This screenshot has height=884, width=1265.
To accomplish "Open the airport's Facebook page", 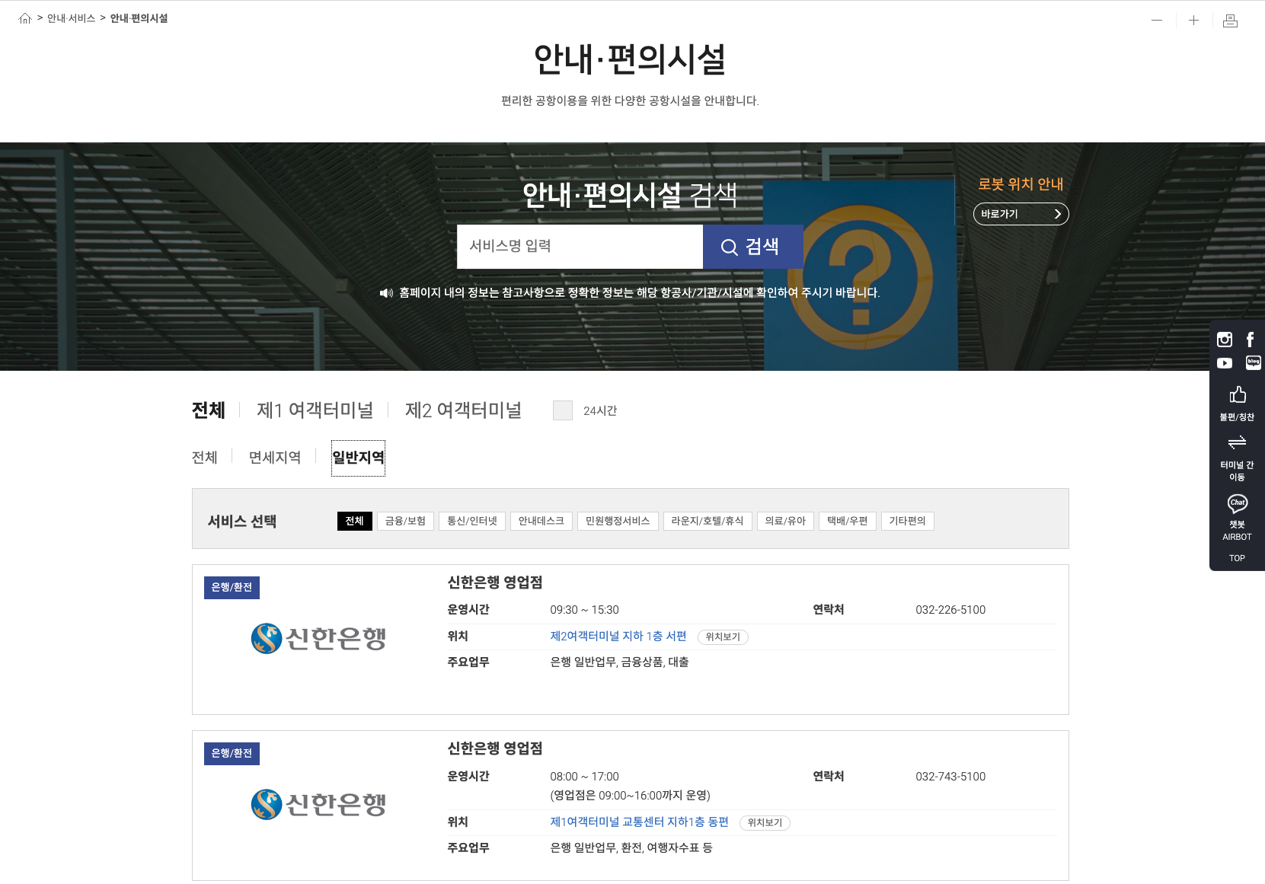I will click(x=1250, y=340).
